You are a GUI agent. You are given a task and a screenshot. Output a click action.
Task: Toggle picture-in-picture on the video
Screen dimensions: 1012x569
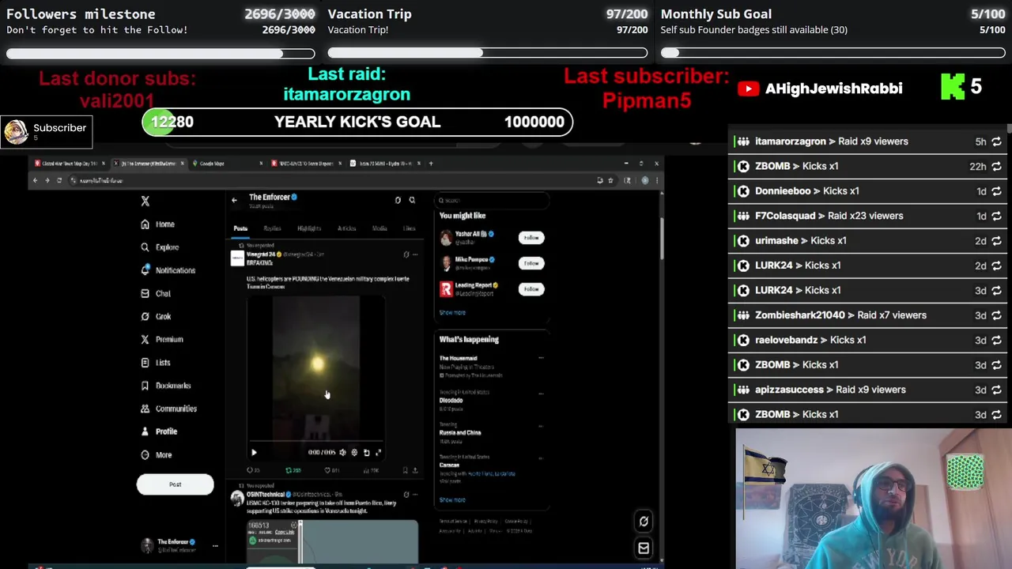[x=366, y=453]
